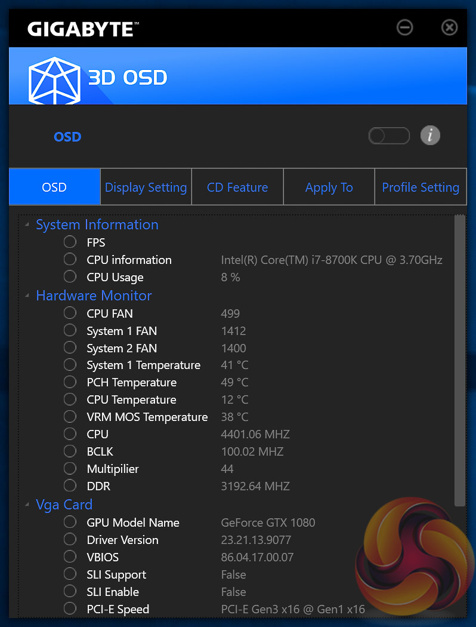Enable the PCH Temperature option
Viewport: 476px width, 627px height.
click(x=70, y=382)
